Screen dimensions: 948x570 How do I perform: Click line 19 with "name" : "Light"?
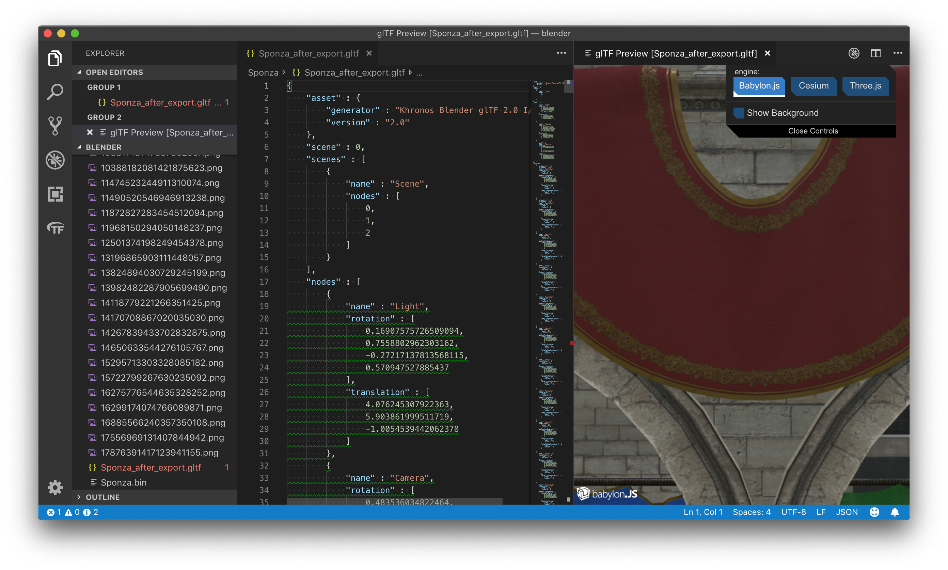click(408, 306)
